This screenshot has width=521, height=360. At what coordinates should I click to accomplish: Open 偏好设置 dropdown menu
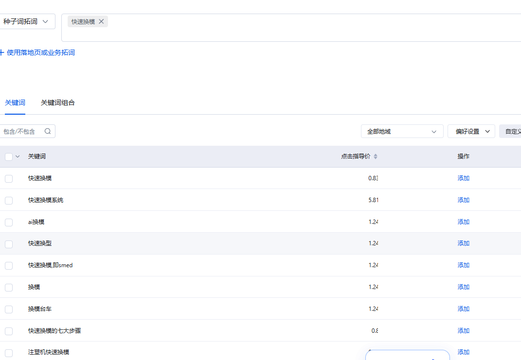pyautogui.click(x=471, y=131)
